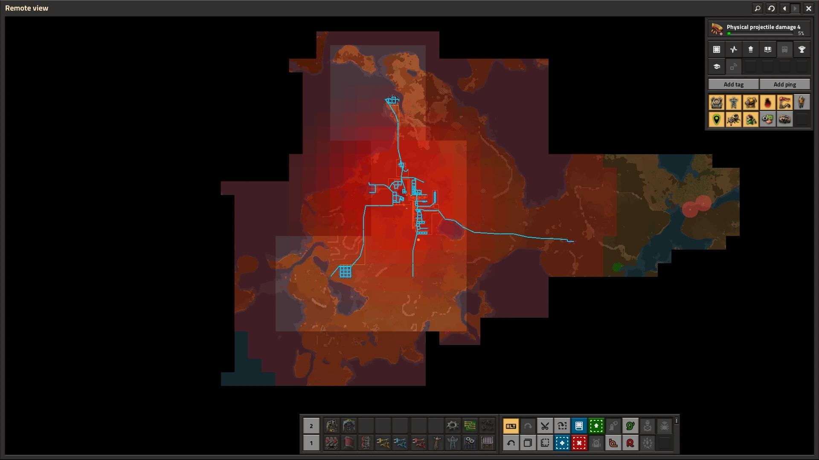Select the red long-handed inserter quickbar slot

418,443
